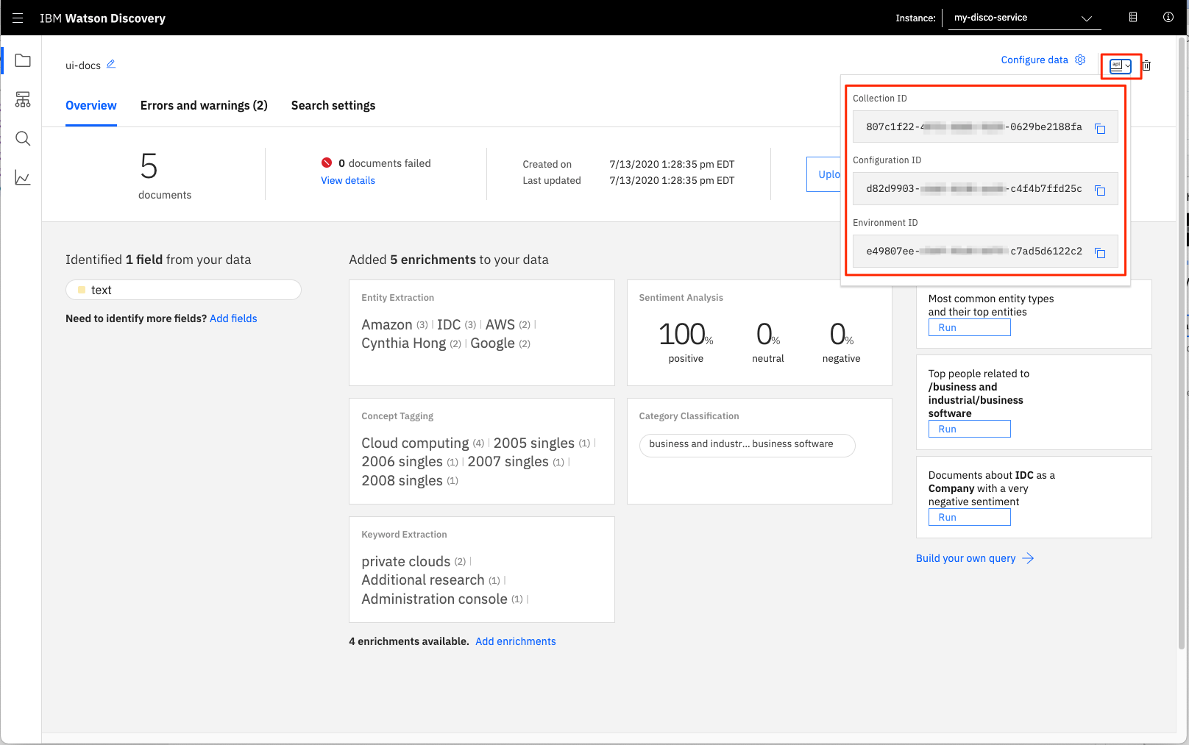Click the AWS entity
The image size is (1189, 745).
tap(500, 324)
